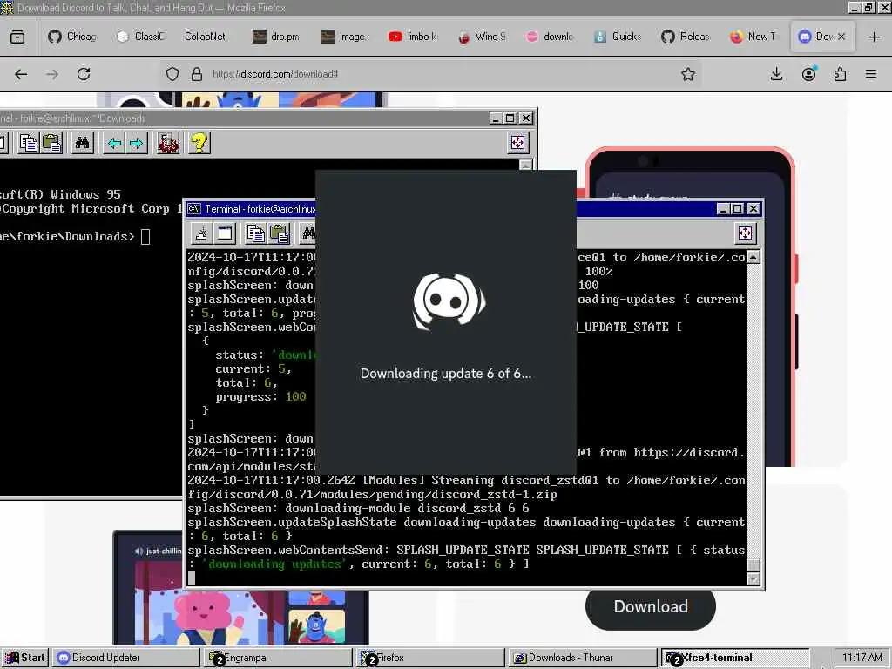Click right arrow next-tab icon in back terminal

(137, 143)
